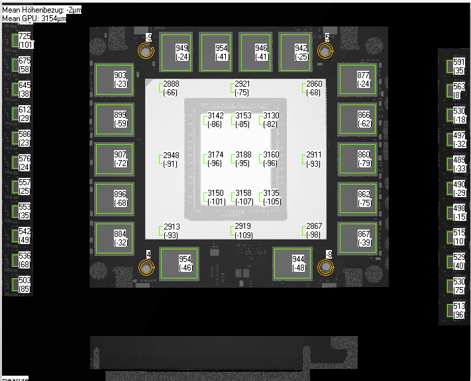Click the left strip value 612 (29)
The height and width of the screenshot is (381, 471).
[25, 114]
